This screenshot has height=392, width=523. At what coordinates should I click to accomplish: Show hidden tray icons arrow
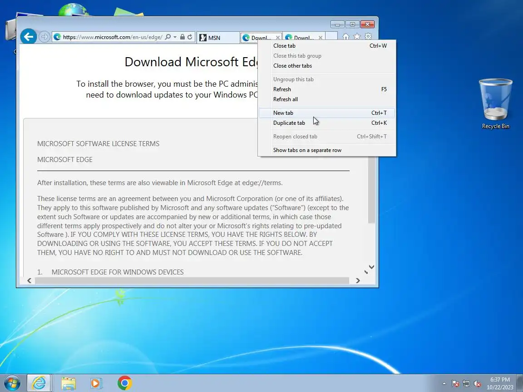tap(444, 383)
